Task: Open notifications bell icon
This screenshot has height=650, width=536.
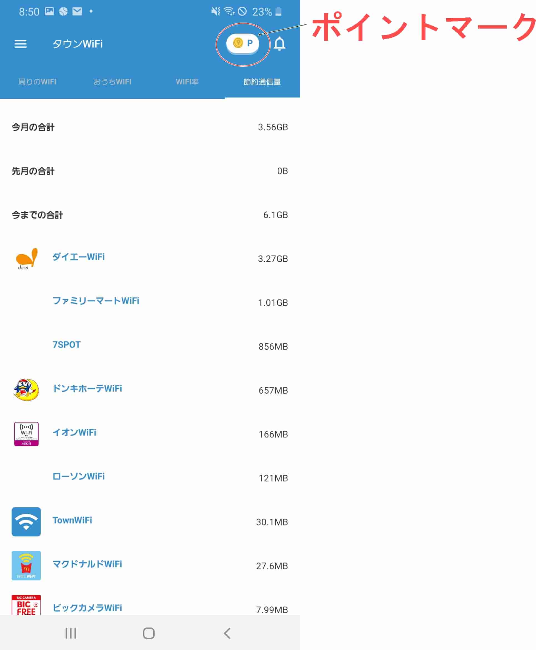Action: tap(280, 44)
